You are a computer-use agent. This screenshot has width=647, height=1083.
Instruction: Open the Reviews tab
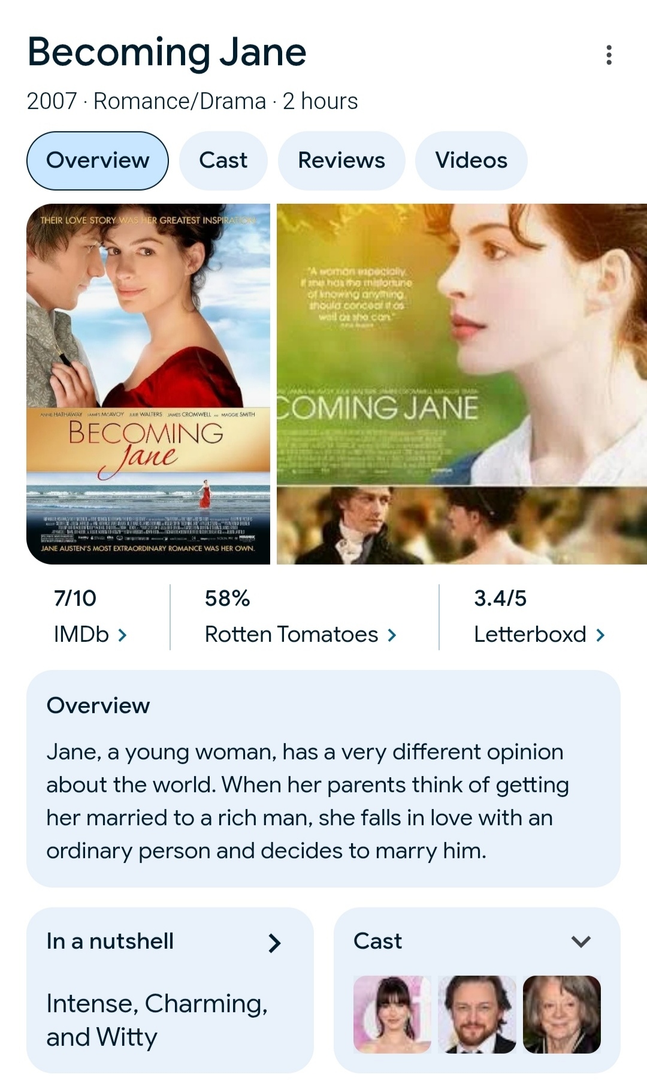pos(341,161)
